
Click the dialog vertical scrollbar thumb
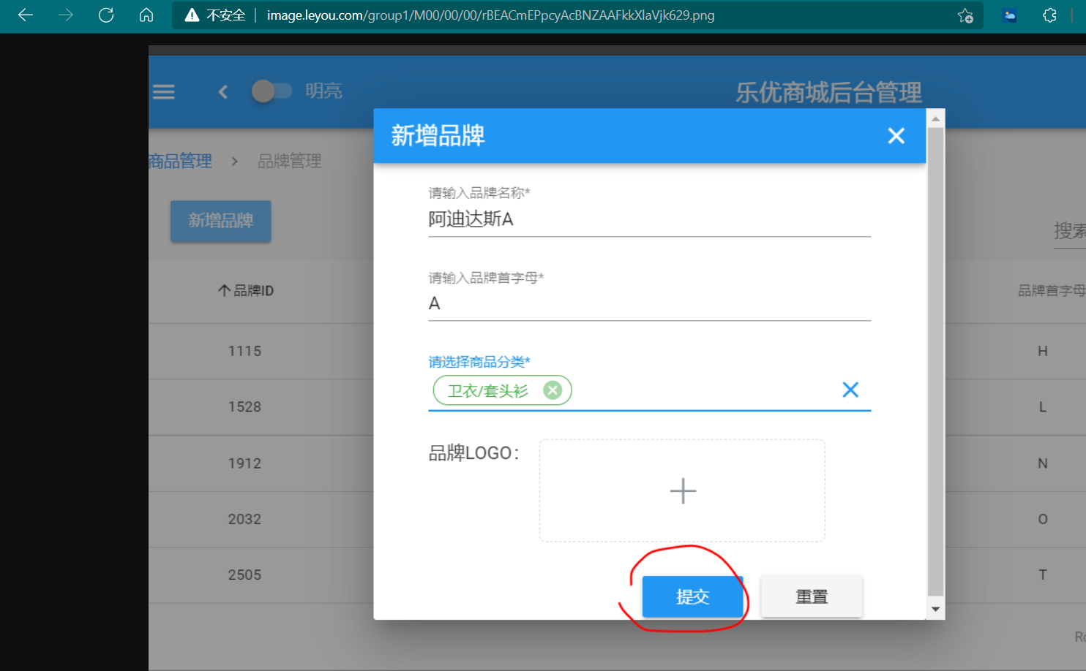click(935, 362)
